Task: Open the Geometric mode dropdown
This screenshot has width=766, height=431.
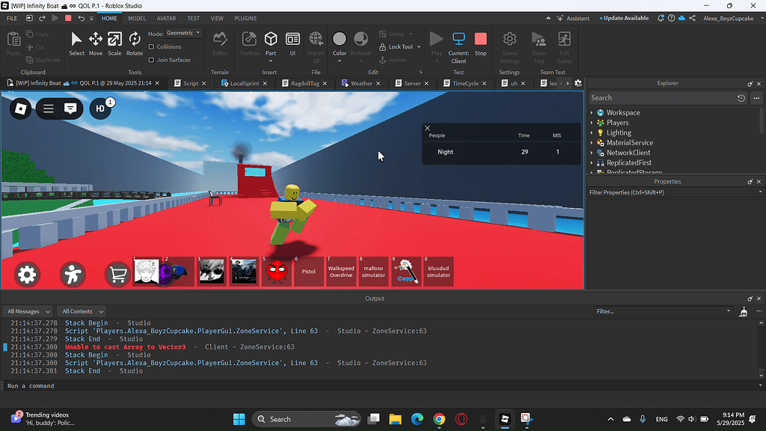Action: click(184, 33)
